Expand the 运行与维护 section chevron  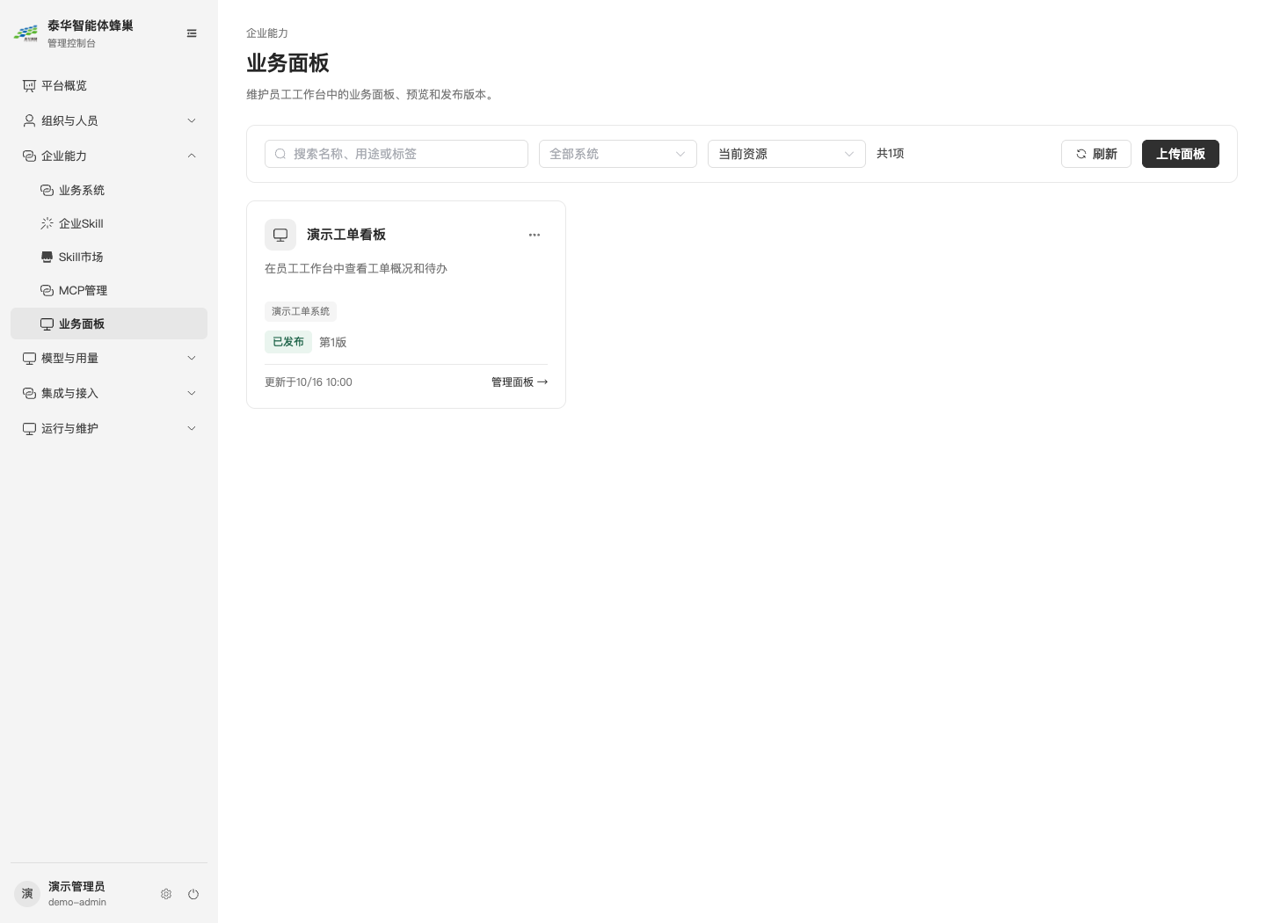[192, 428]
